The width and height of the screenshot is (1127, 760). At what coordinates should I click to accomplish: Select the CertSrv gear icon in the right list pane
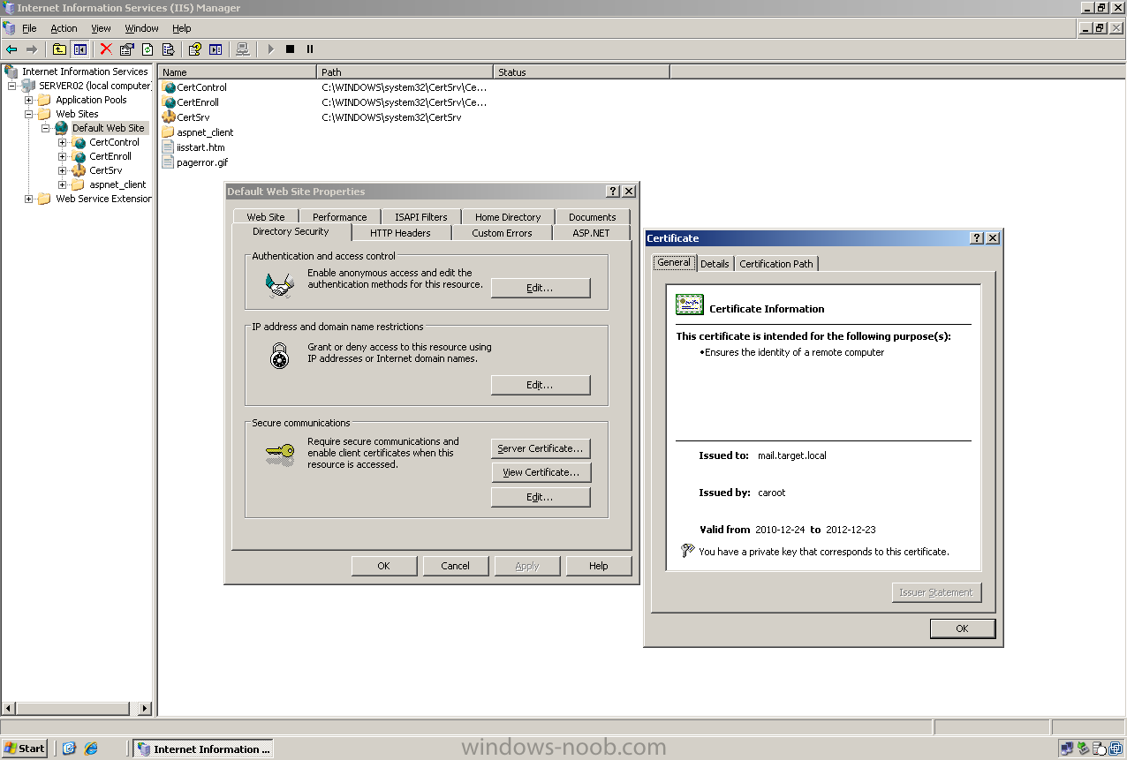pyautogui.click(x=170, y=117)
